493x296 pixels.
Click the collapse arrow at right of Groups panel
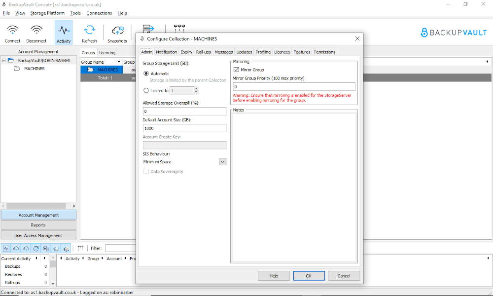pyautogui.click(x=488, y=62)
